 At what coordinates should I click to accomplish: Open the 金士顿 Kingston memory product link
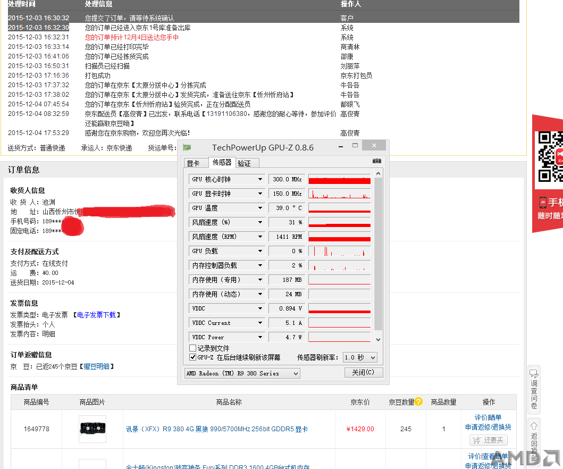point(217,466)
